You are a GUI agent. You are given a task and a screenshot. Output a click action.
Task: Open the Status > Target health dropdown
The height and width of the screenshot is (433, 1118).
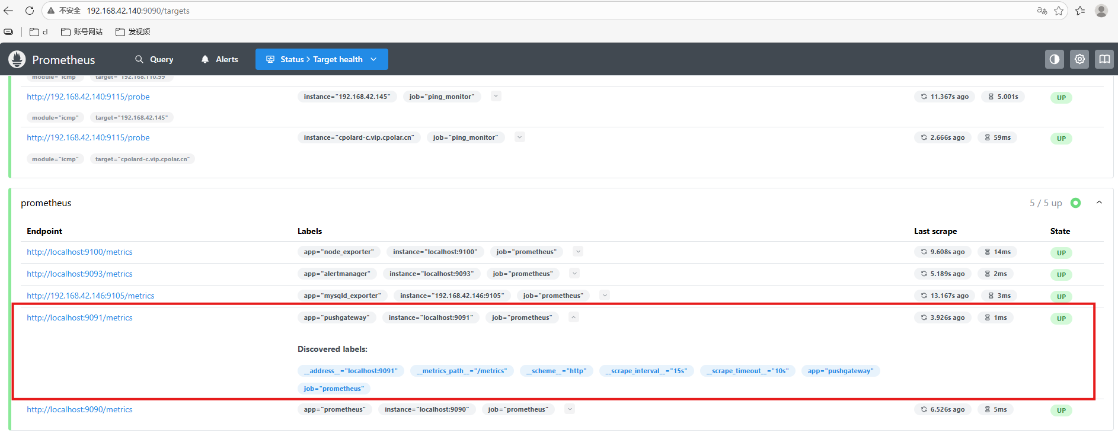coord(321,59)
